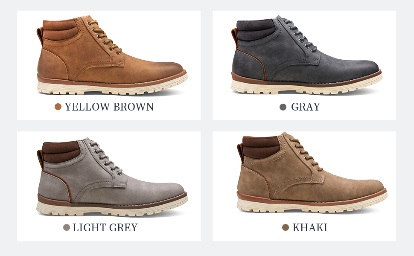Select the Khaki color dot
Image resolution: width=414 pixels, height=256 pixels.
tap(286, 227)
